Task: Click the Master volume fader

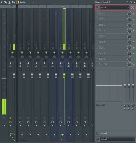Action: [14, 76]
